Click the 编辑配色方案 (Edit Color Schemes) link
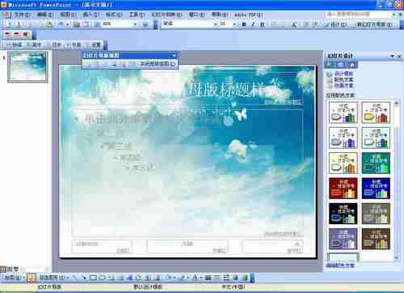Viewport: 404px width, 293px height. [340, 265]
